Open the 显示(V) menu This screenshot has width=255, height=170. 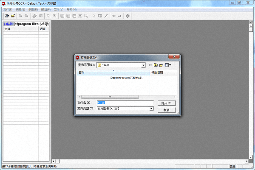(x=59, y=9)
